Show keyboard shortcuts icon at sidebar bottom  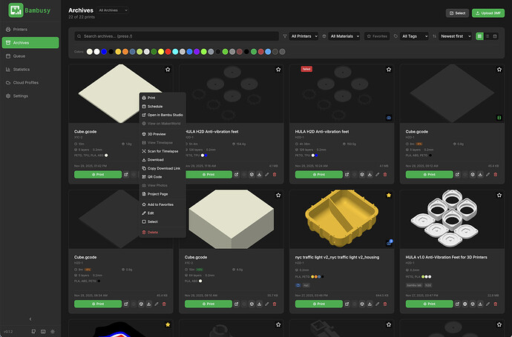click(x=43, y=332)
